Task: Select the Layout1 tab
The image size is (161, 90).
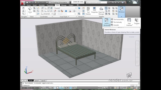Action: [x=37, y=80]
